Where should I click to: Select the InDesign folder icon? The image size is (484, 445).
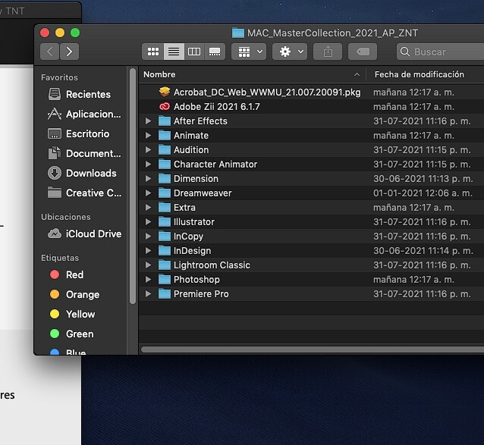[165, 251]
